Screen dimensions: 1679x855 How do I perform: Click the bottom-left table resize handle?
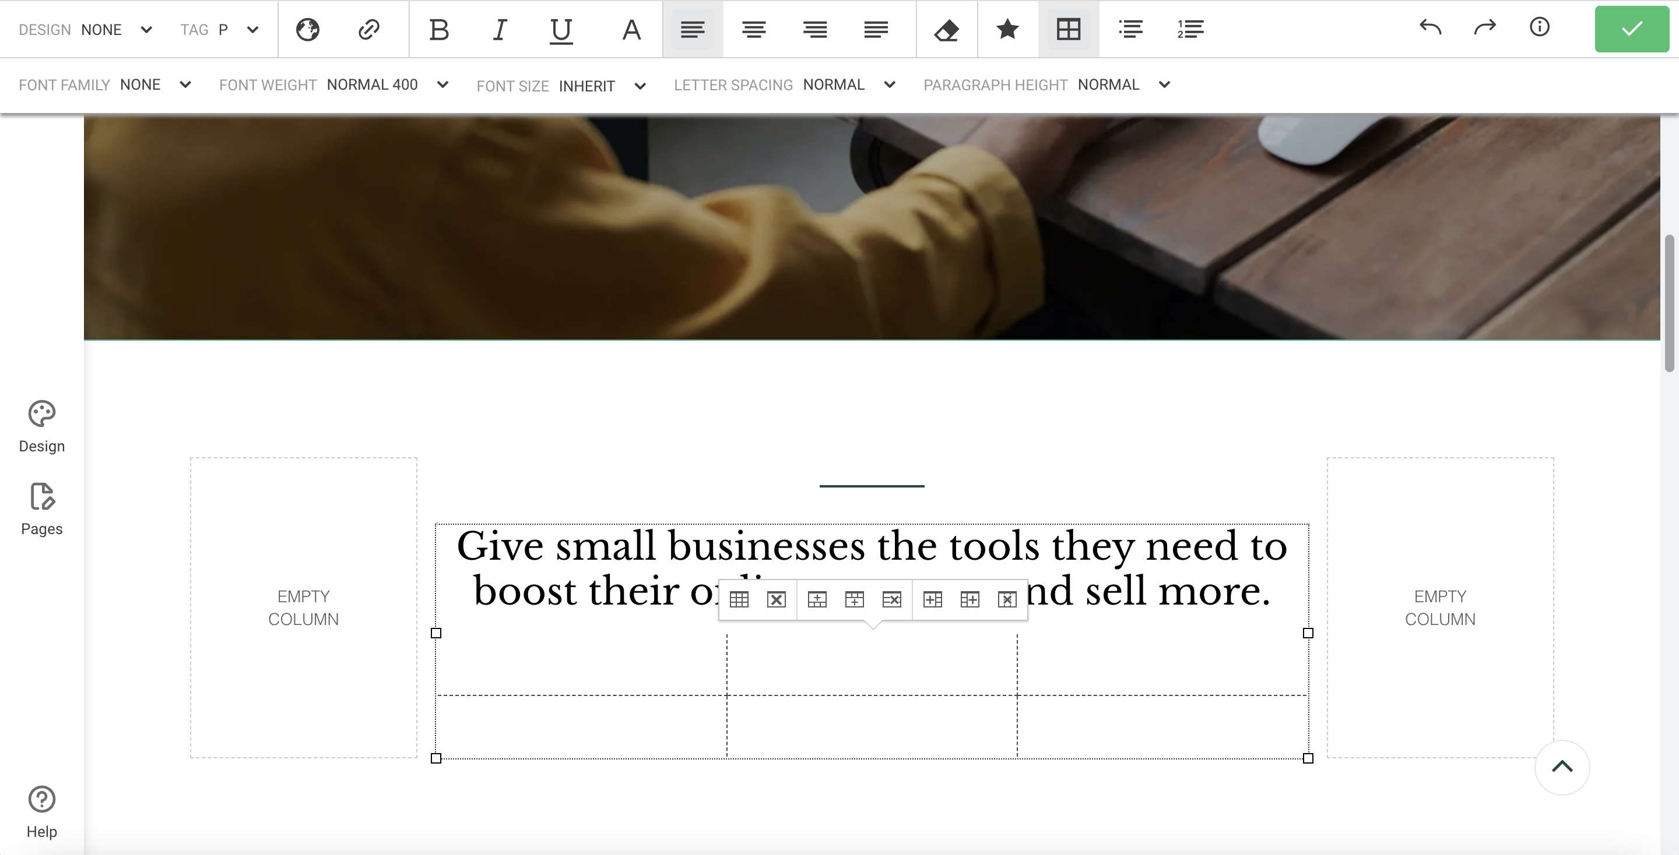436,758
